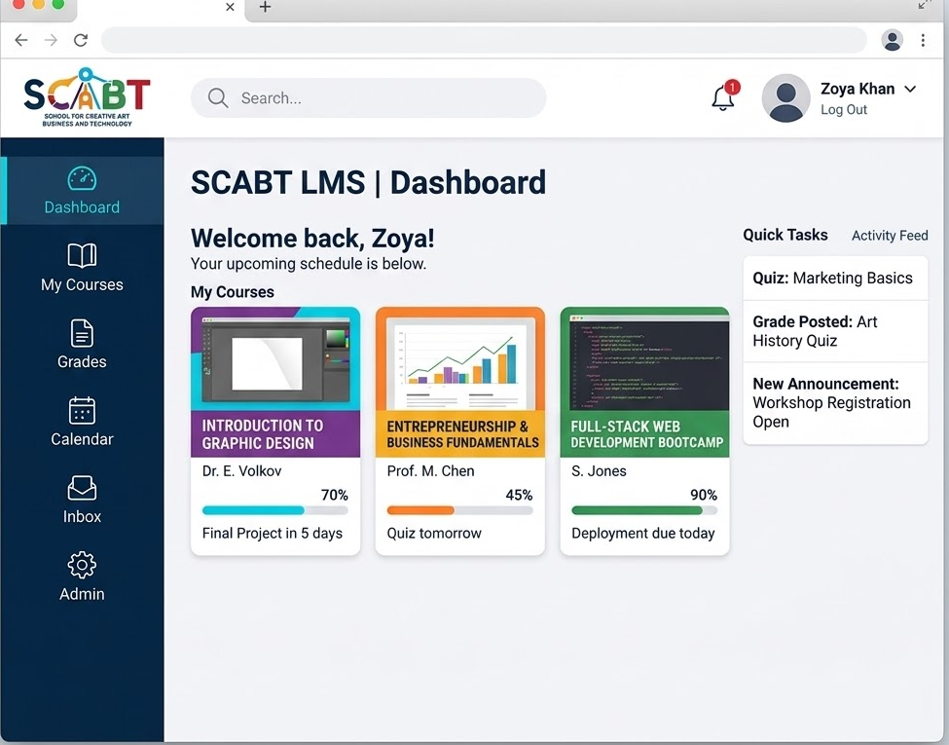Click instructor name S. Jones

click(599, 471)
